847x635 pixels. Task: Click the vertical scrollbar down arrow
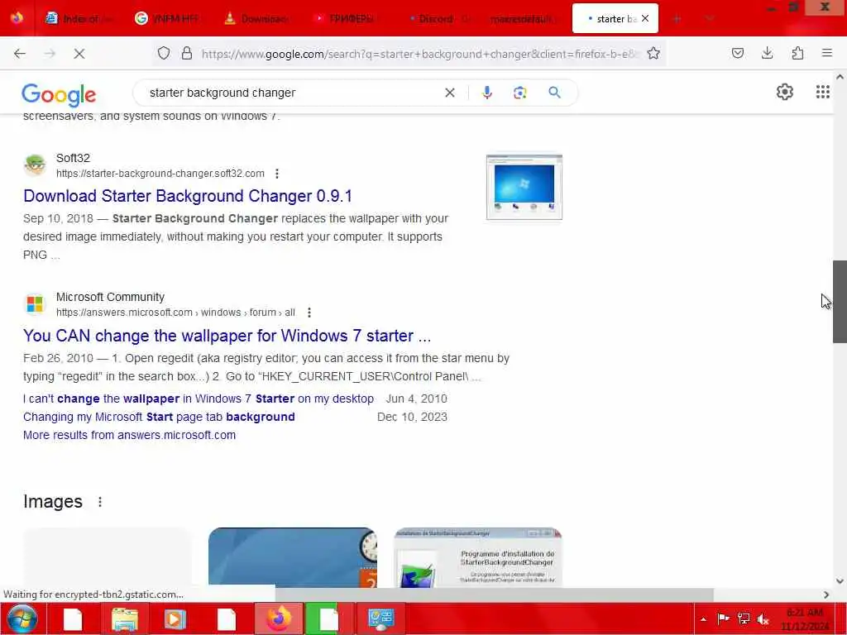[840, 581]
